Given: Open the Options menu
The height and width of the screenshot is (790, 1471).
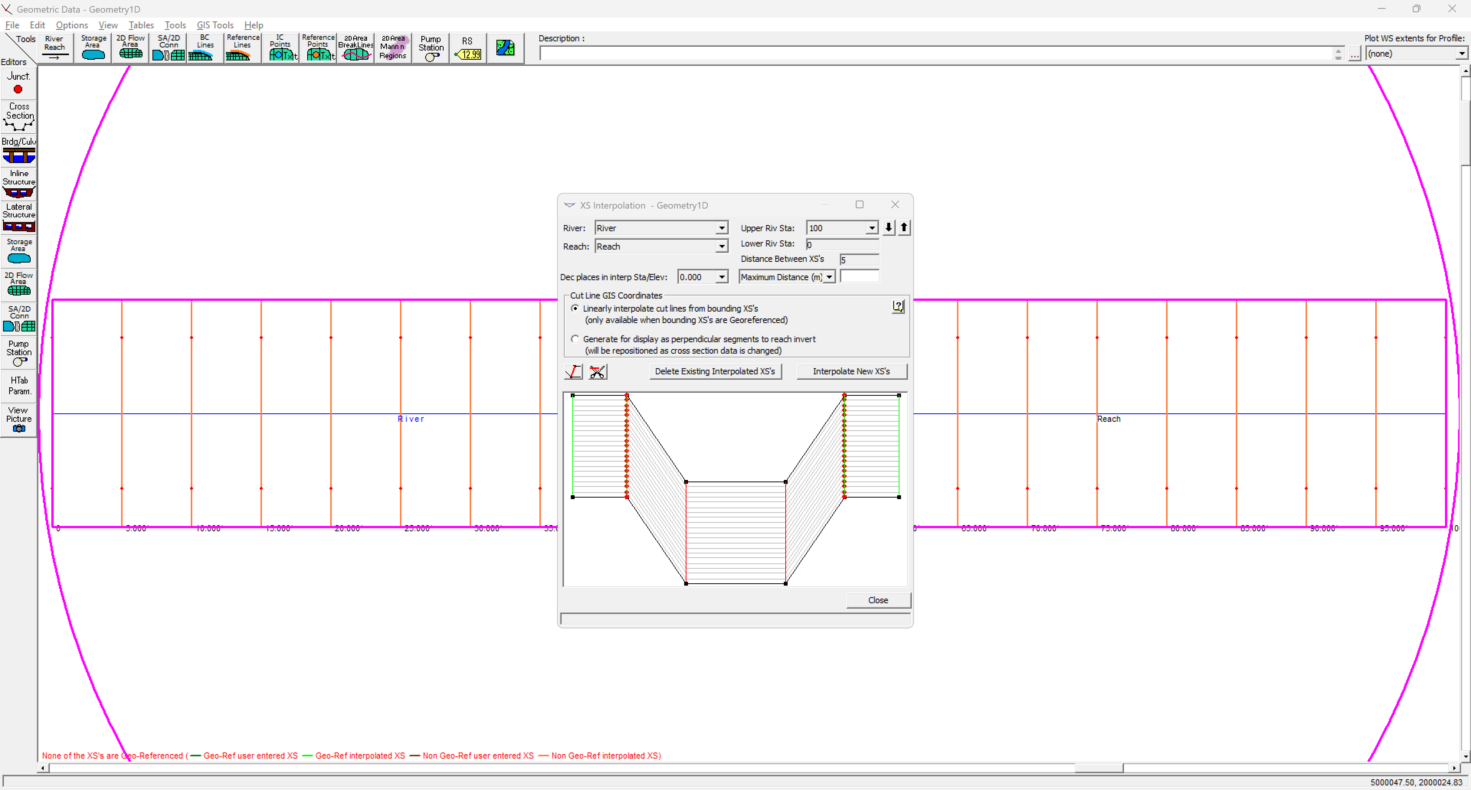Looking at the screenshot, I should pos(72,25).
